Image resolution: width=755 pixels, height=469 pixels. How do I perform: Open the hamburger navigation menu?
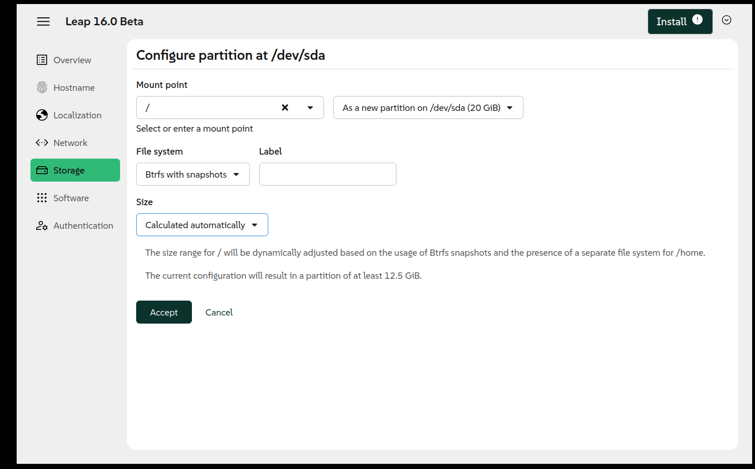coord(43,22)
